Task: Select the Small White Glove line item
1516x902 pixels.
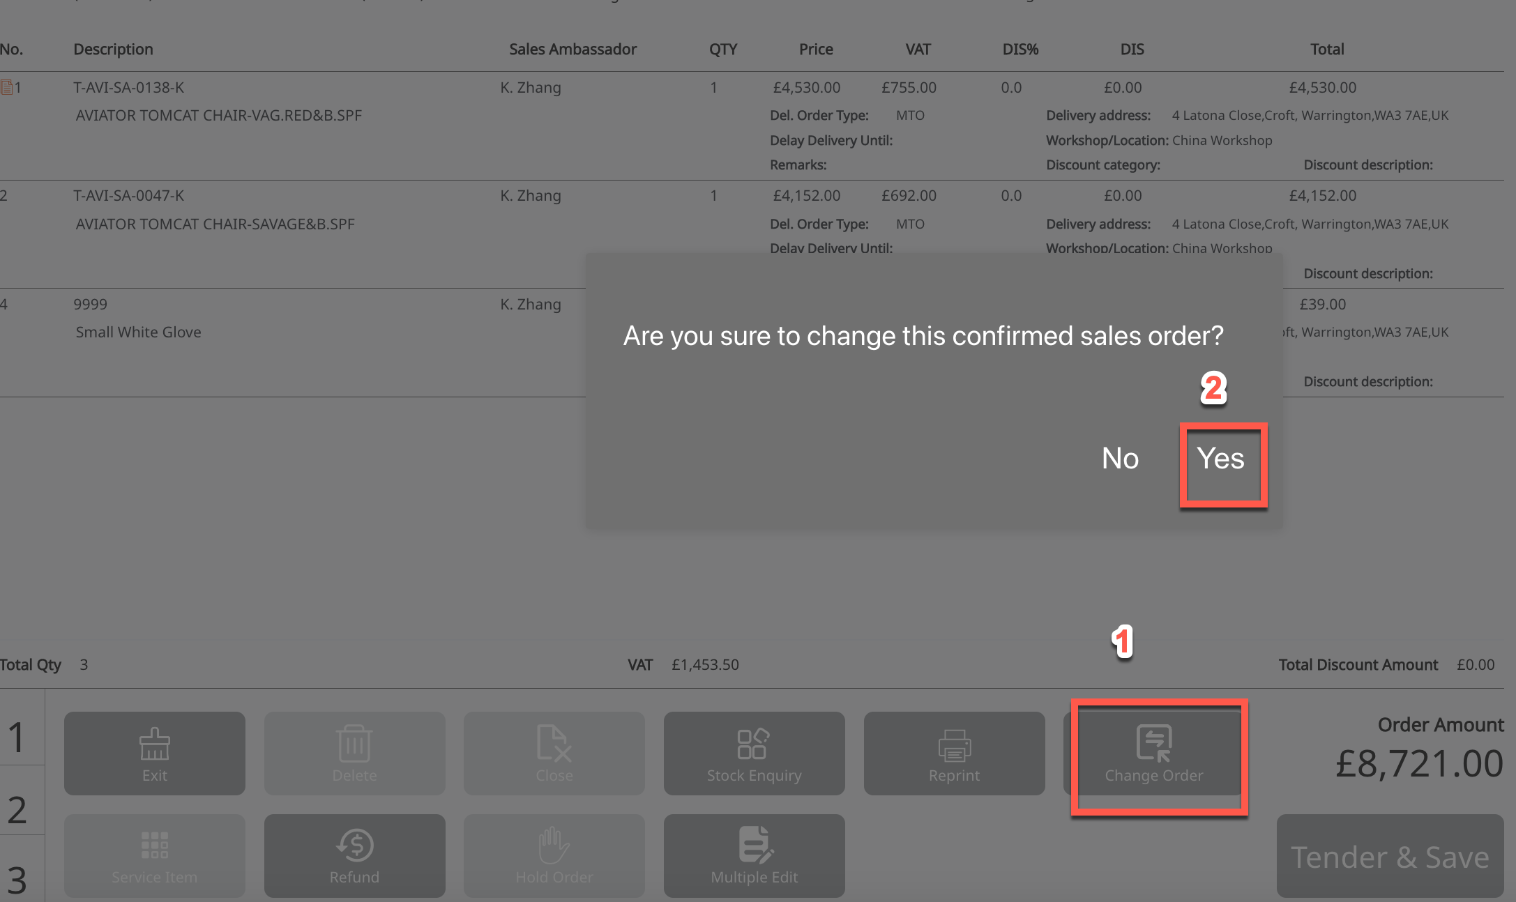Action: click(138, 332)
